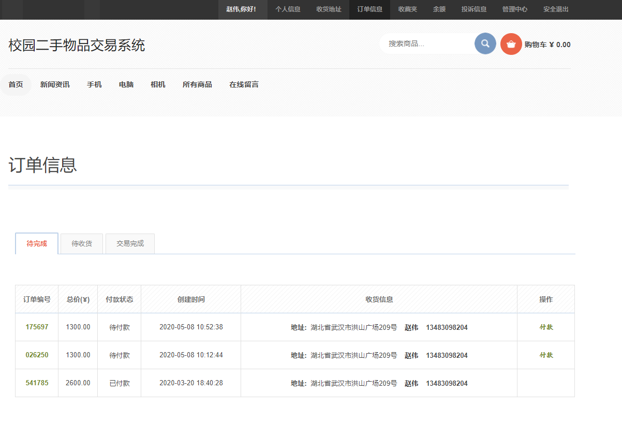Viewport: 622px width, 421px height.
Task: Click the blue search magnifier icon
Action: [x=485, y=43]
